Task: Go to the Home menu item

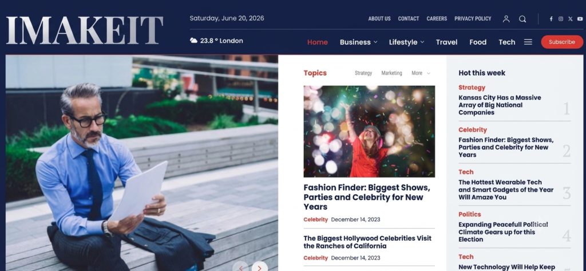Action: (x=317, y=42)
